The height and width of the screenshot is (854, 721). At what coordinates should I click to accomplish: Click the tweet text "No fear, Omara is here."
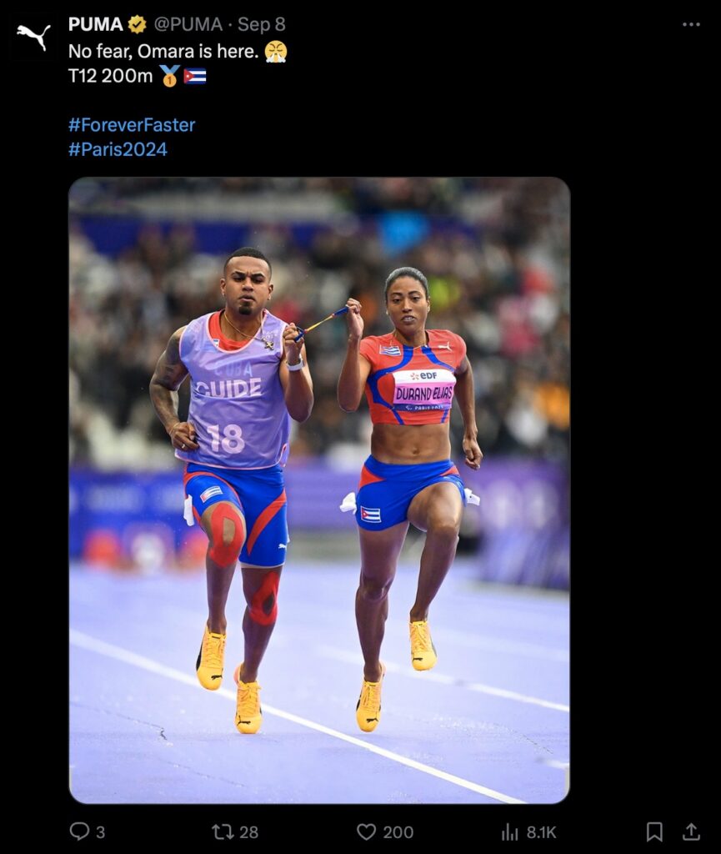[163, 51]
